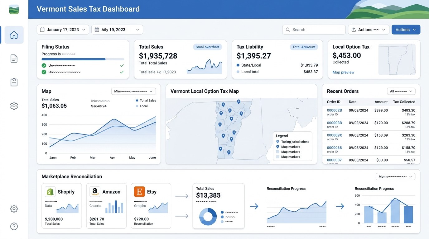
Task: Click the lower gear icon near help
Action: [14, 209]
